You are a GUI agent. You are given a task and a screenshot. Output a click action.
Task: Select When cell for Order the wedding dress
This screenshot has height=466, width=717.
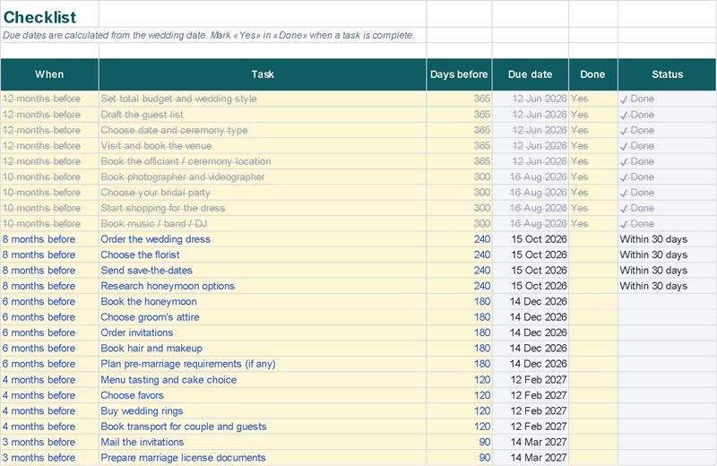[49, 239]
